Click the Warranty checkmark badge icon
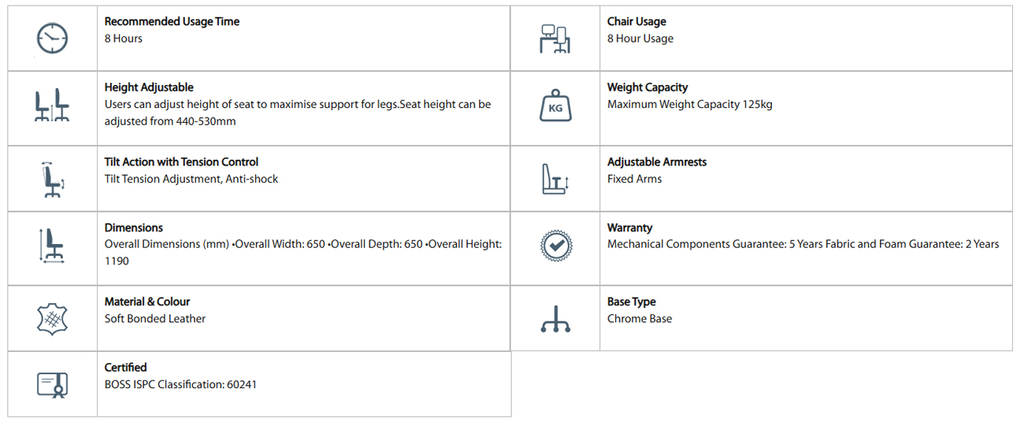The width and height of the screenshot is (1024, 437). pos(555,246)
